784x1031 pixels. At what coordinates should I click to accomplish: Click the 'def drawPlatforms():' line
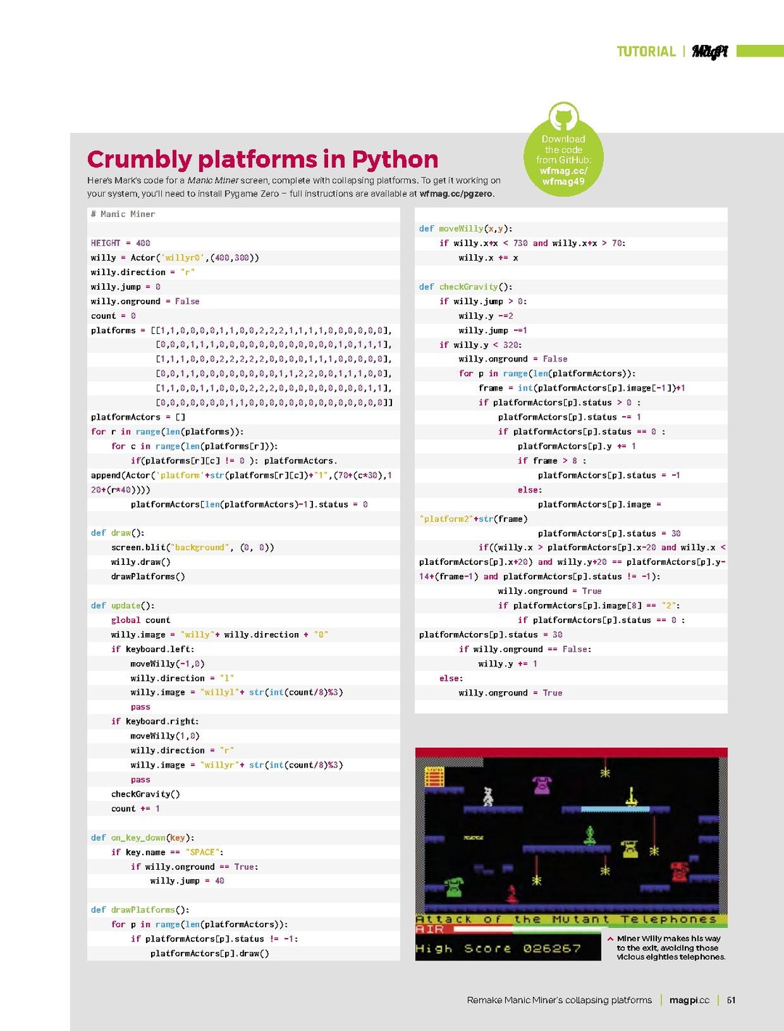click(x=140, y=910)
